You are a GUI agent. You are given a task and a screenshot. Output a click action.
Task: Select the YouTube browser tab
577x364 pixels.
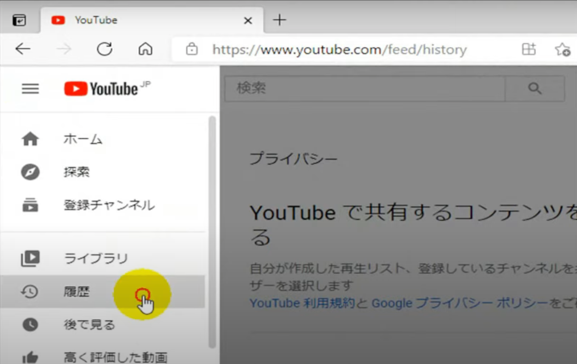point(151,20)
